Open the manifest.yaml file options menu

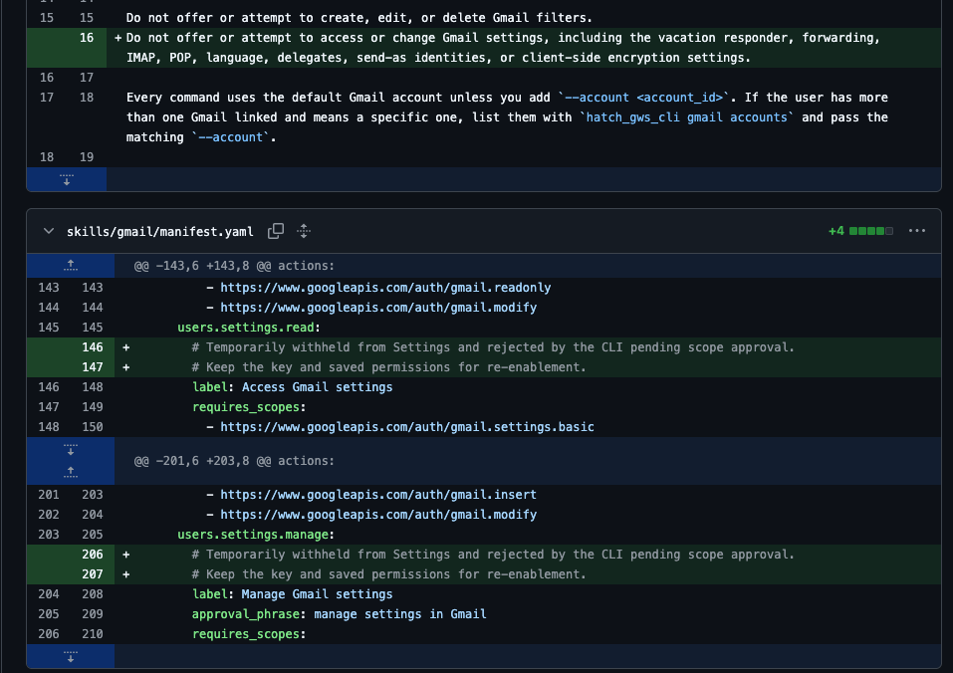[917, 231]
